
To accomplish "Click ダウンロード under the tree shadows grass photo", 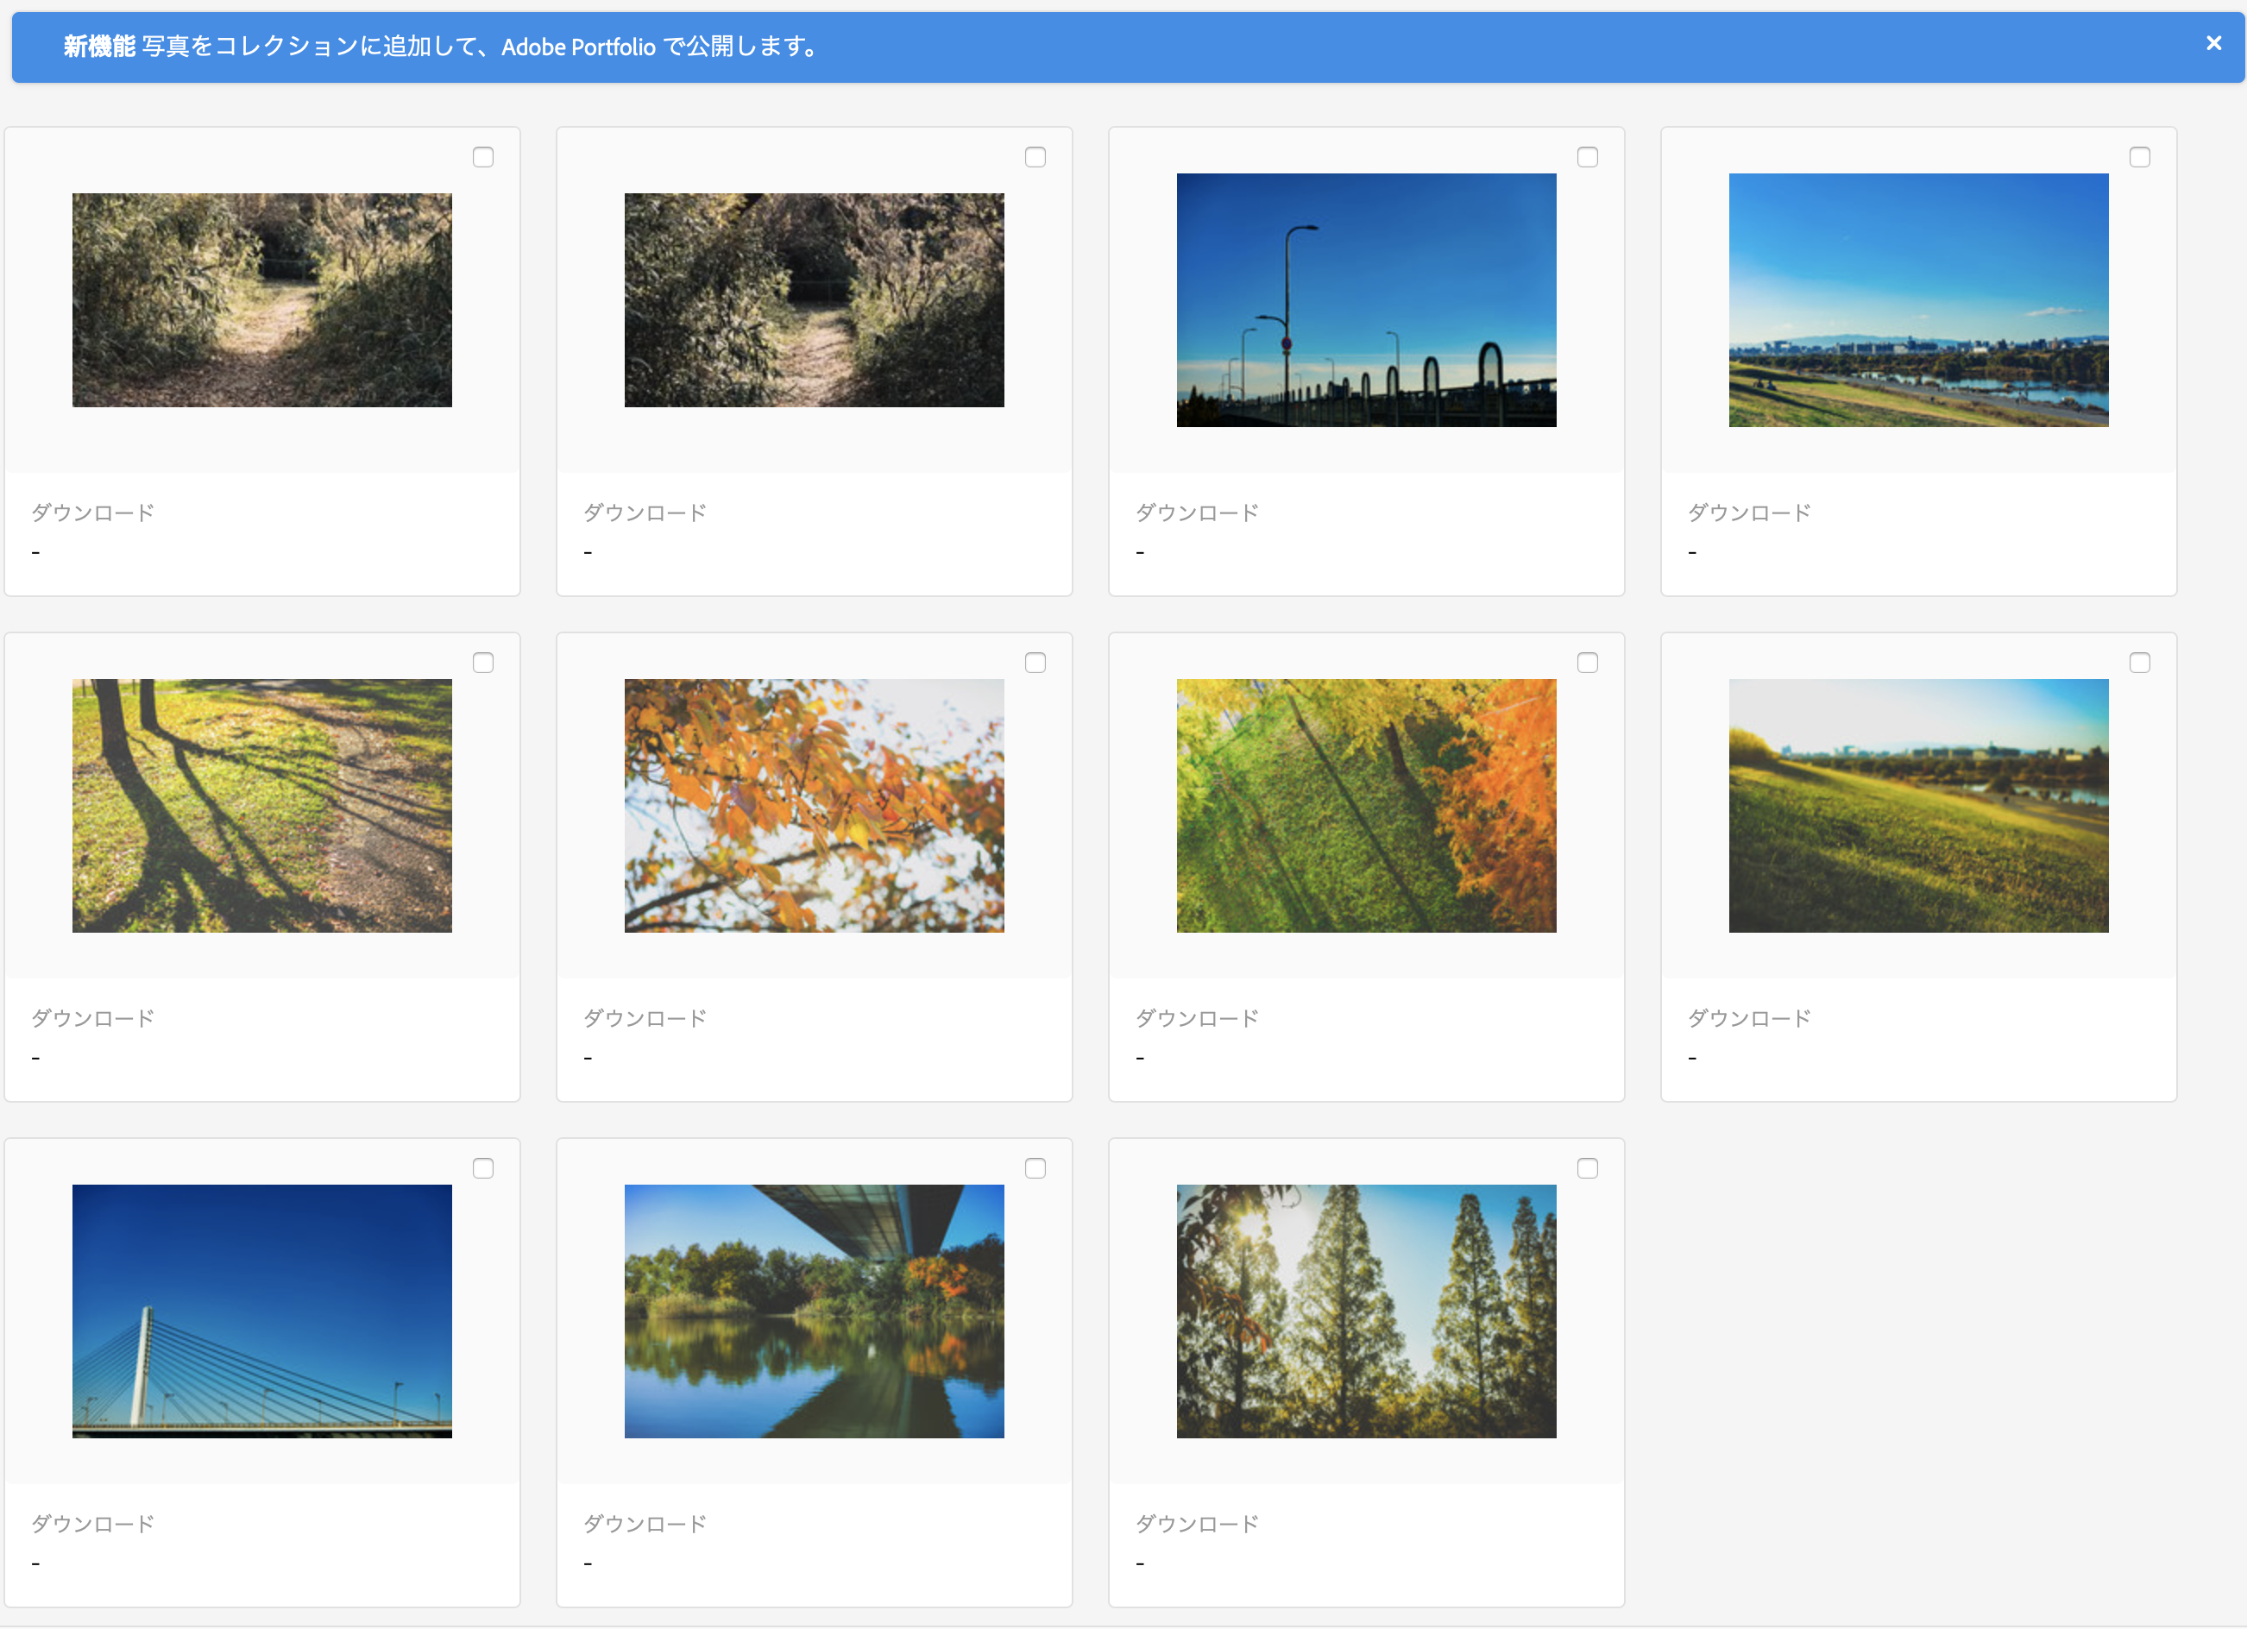I will tap(92, 1017).
